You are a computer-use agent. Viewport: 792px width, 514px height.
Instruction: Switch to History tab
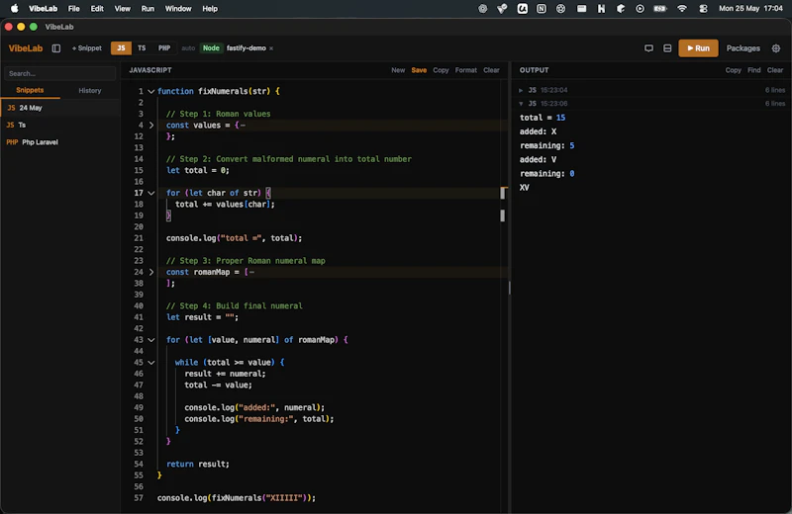(90, 91)
